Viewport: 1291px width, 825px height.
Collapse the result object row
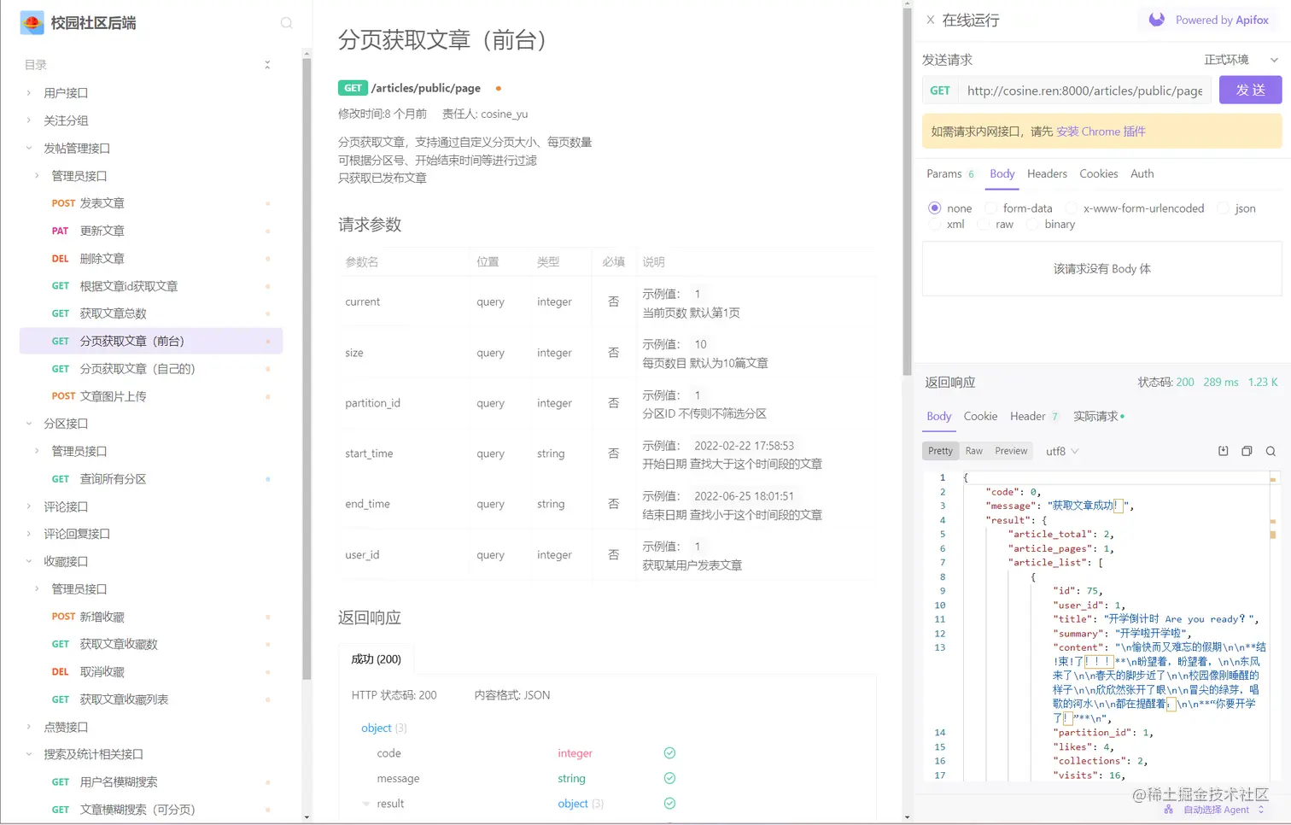366,804
